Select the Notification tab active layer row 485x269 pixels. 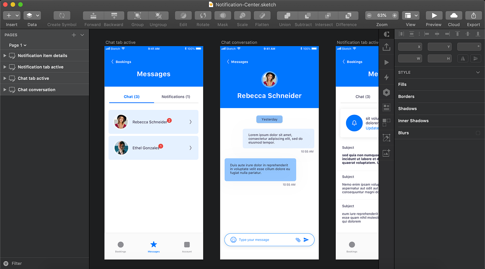(x=44, y=67)
